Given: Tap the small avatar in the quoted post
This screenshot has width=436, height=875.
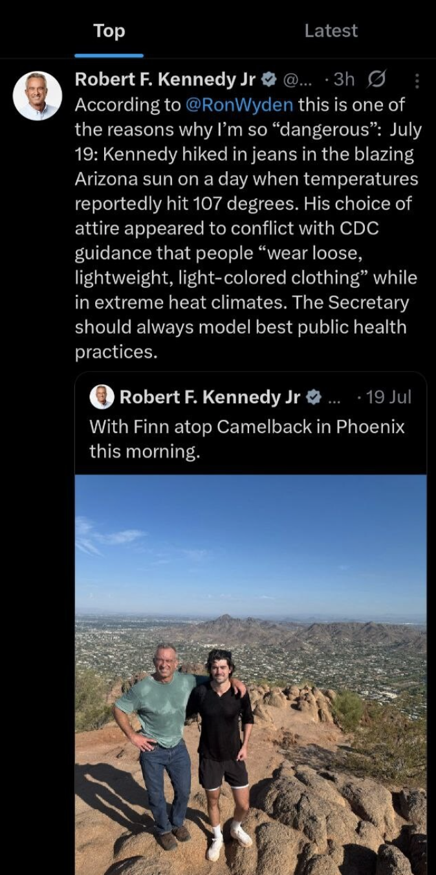Looking at the screenshot, I should pyautogui.click(x=102, y=397).
